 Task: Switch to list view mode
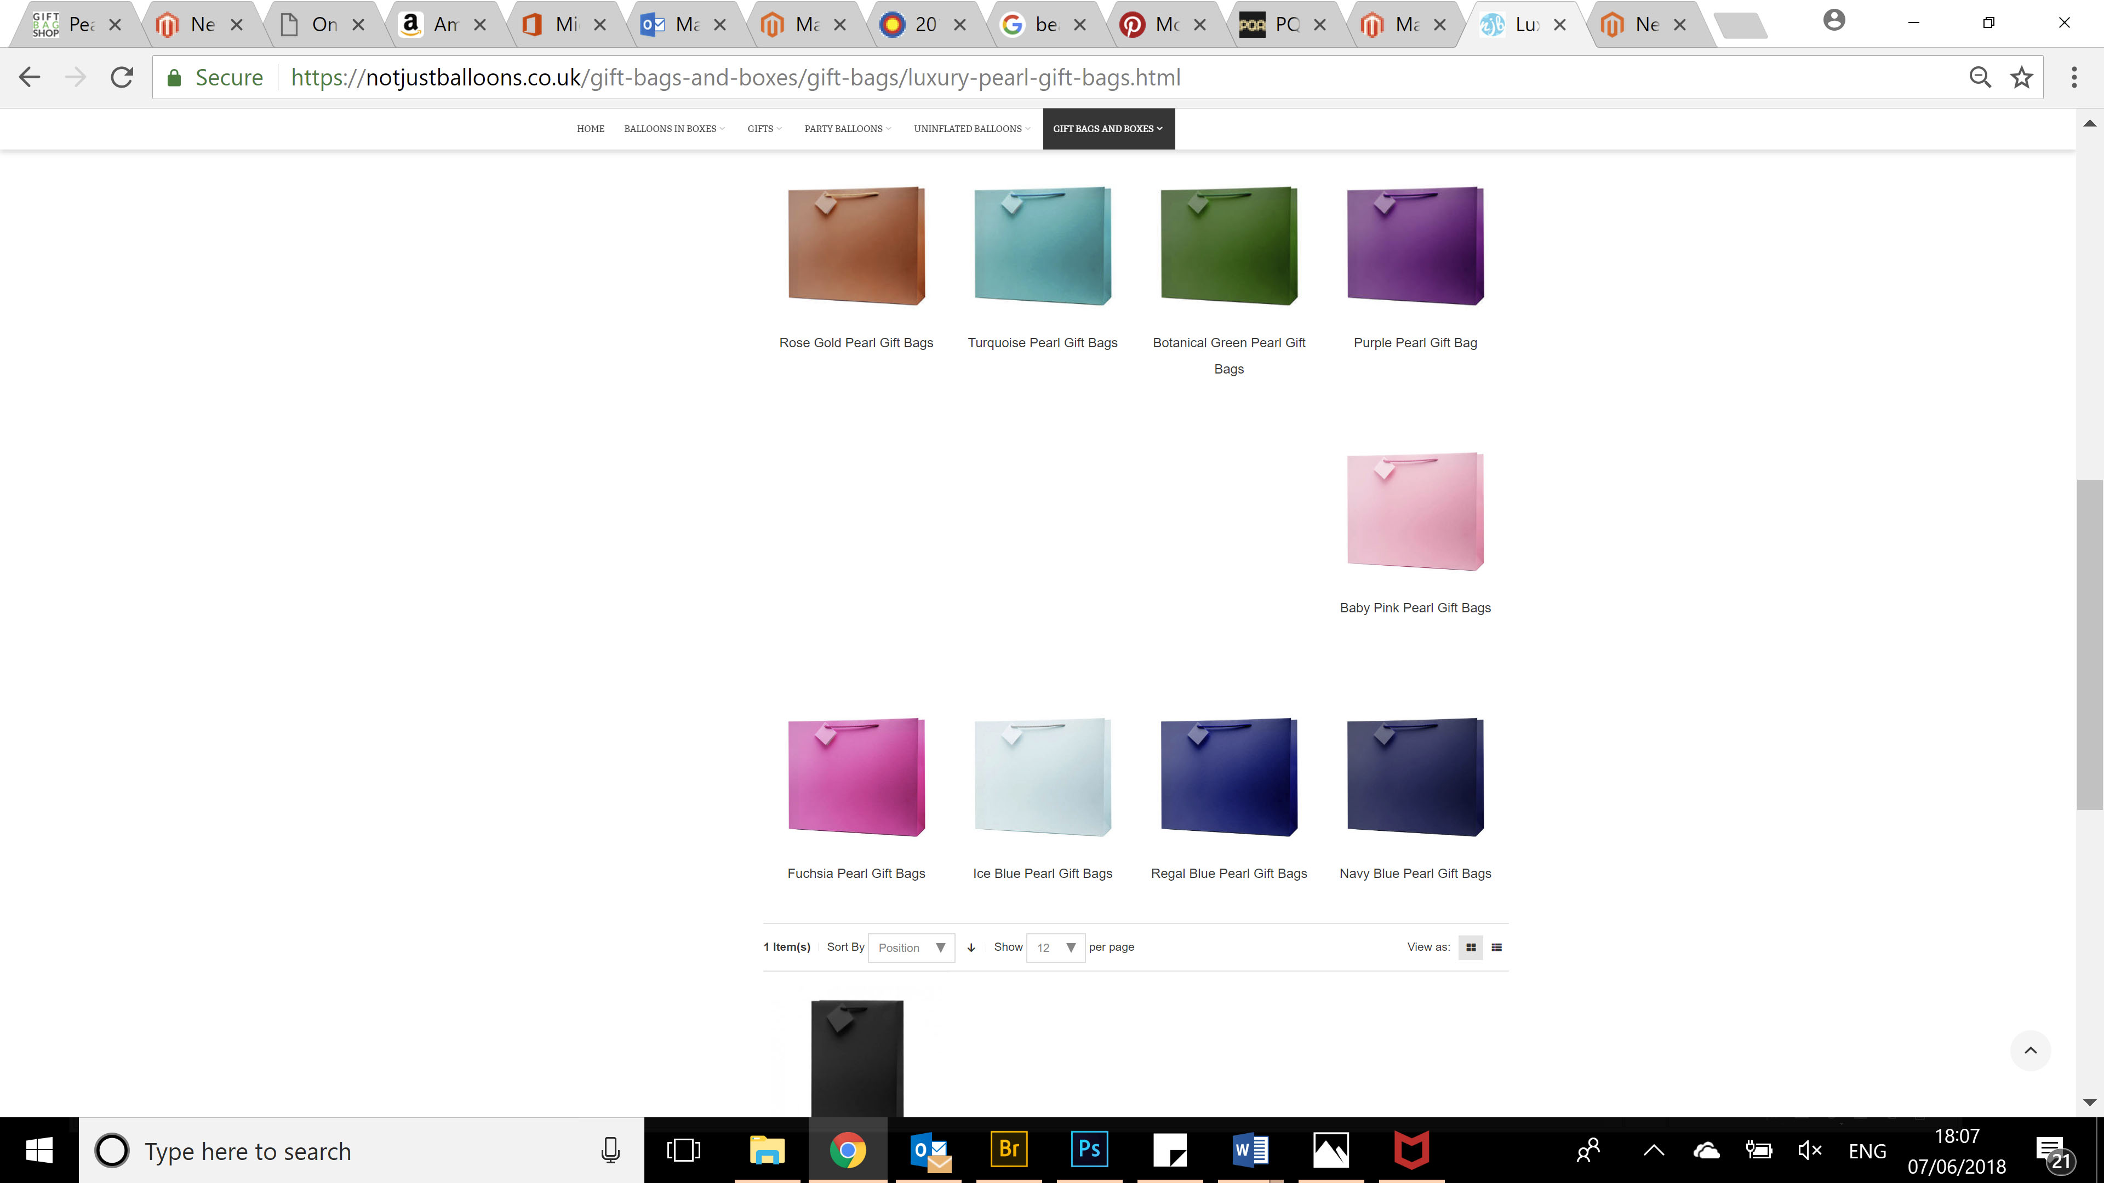(1497, 948)
